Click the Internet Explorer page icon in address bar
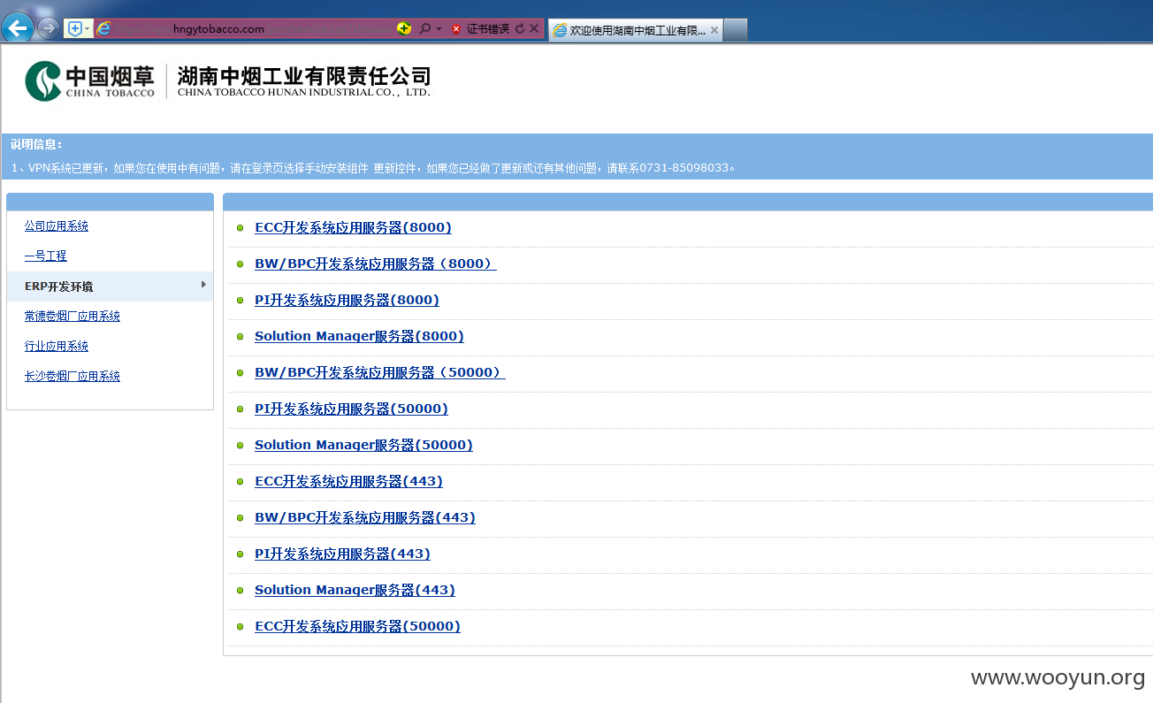The image size is (1153, 703). pos(103,28)
